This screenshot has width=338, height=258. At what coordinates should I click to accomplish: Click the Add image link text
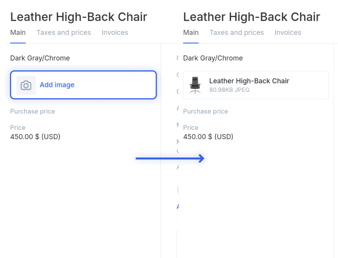57,85
